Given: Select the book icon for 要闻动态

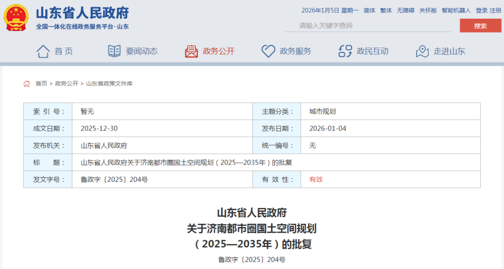Looking at the screenshot, I should coord(113,51).
